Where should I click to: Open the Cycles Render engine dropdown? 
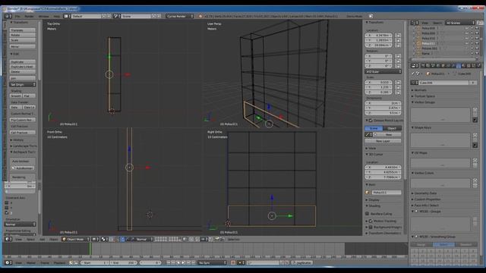[x=180, y=16]
